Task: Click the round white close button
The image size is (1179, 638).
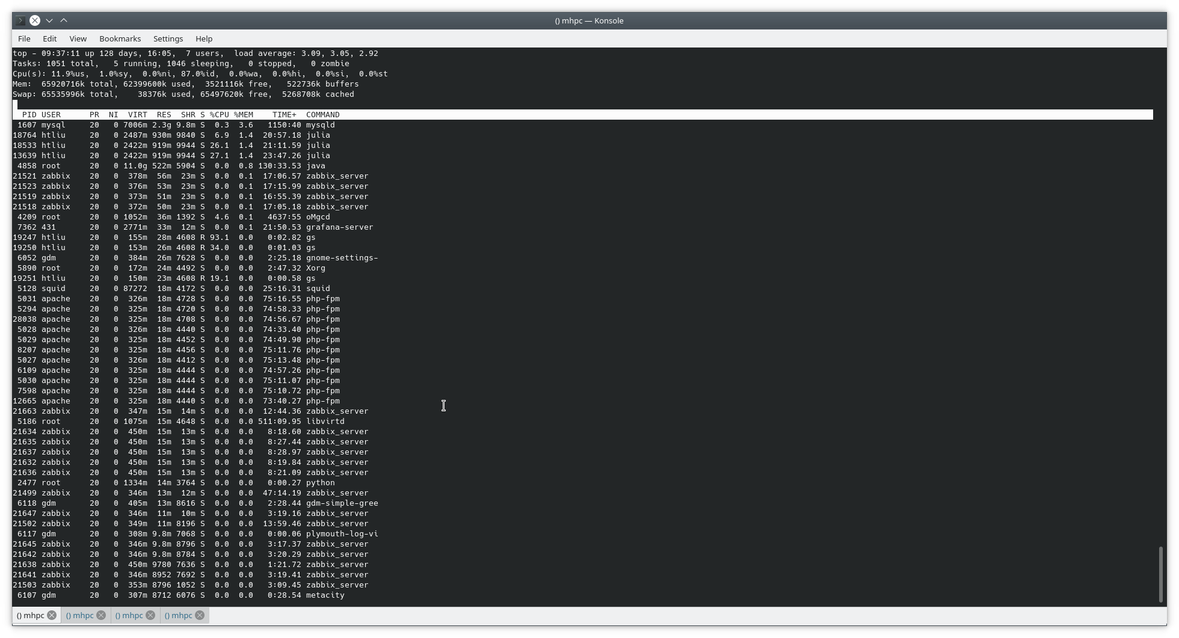Action: click(35, 20)
